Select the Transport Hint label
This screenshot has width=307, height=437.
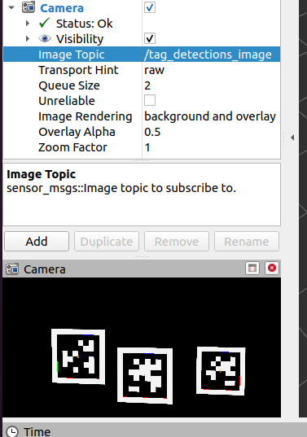click(x=78, y=70)
